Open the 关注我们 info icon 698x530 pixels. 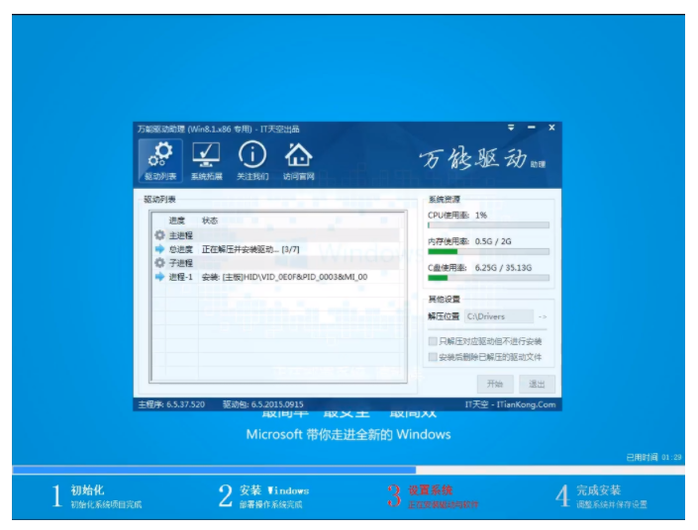(x=252, y=161)
